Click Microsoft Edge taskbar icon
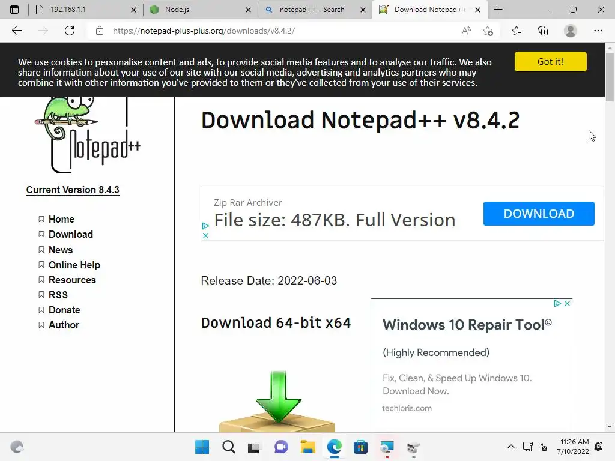This screenshot has width=615, height=461. coord(334,447)
